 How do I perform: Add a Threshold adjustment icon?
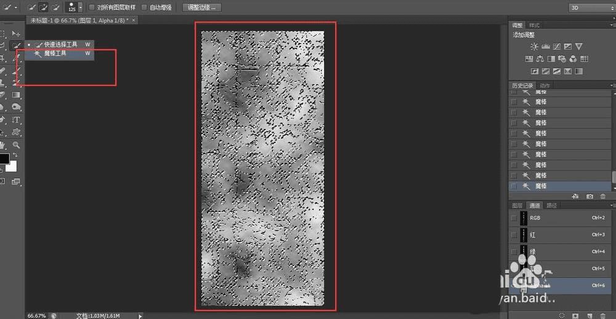click(557, 71)
